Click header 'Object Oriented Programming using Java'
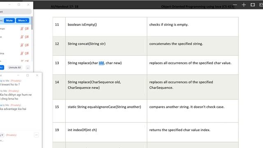 coord(191,7)
